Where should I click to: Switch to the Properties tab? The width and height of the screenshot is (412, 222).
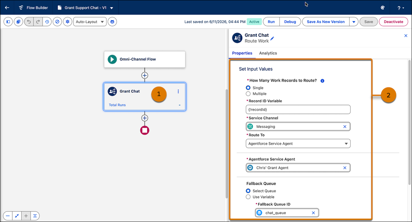click(242, 53)
